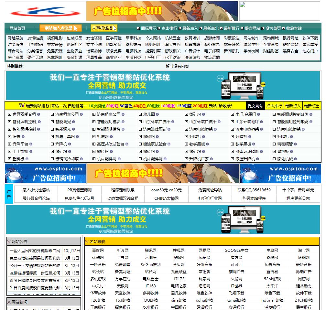Click 点击排行 tab in yellow ranking bar

[274, 106]
